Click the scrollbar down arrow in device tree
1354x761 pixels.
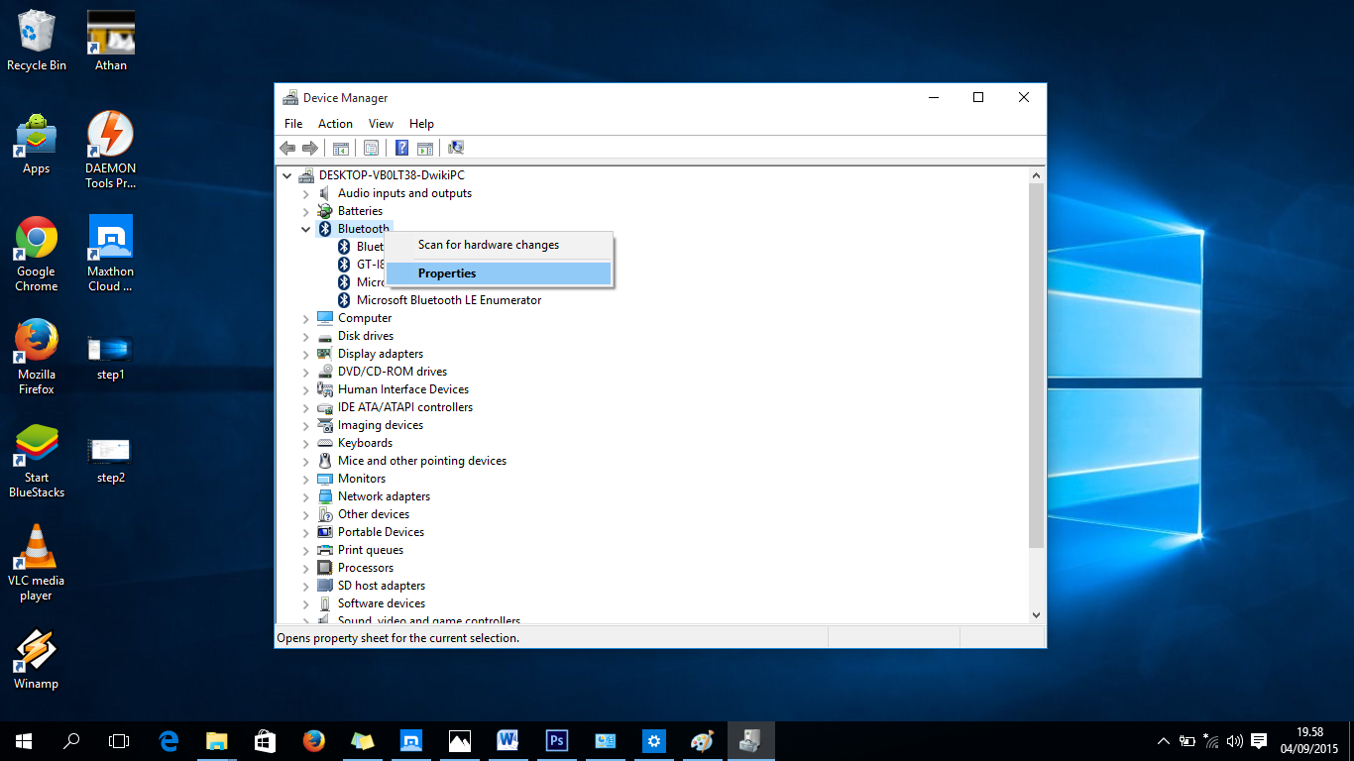click(x=1037, y=615)
